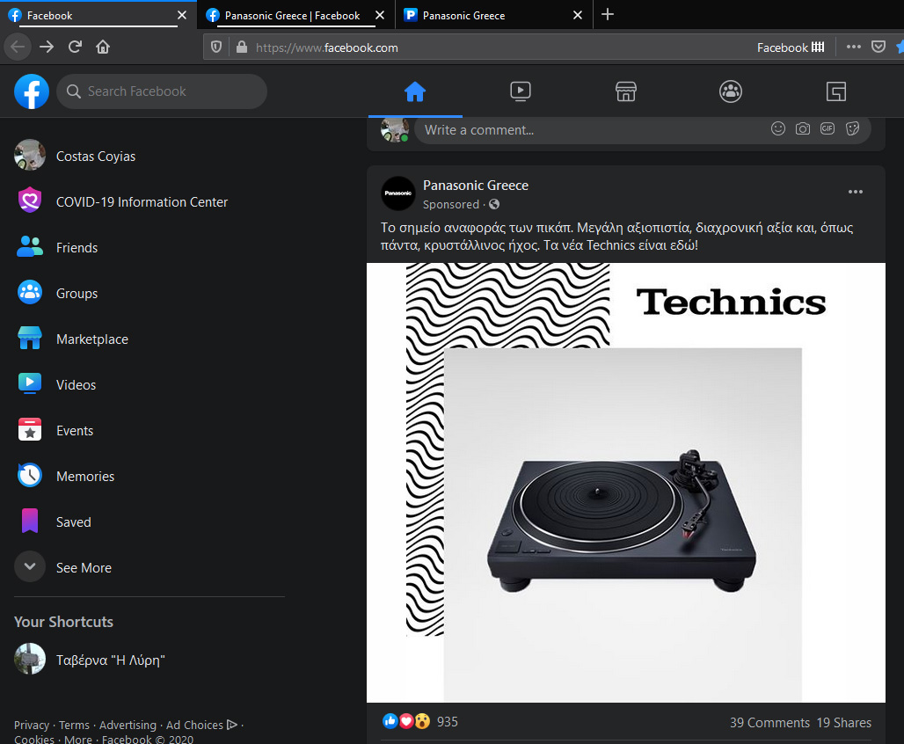Open the Home feed tab icon
Screen dimensions: 904x744
415,91
